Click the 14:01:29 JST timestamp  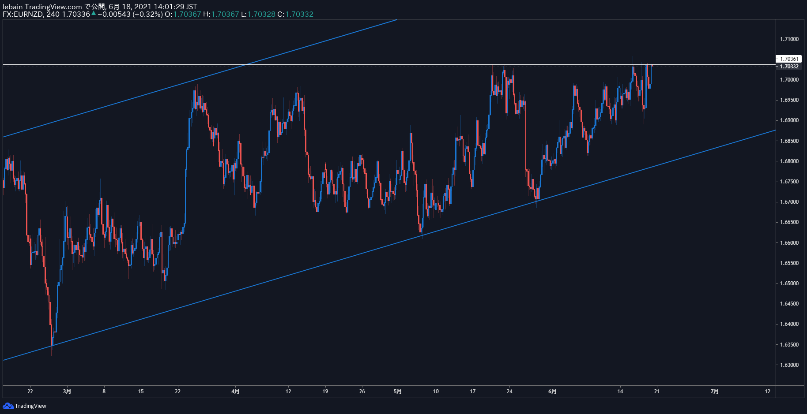175,7
